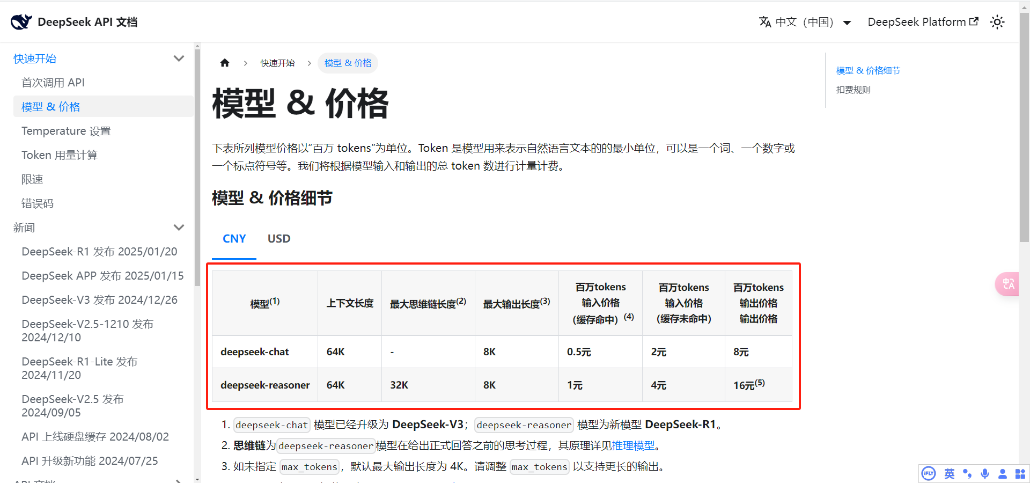Open the 中文 (中国) language dropdown
Screen dimensions: 1030x483
[x=805, y=22]
